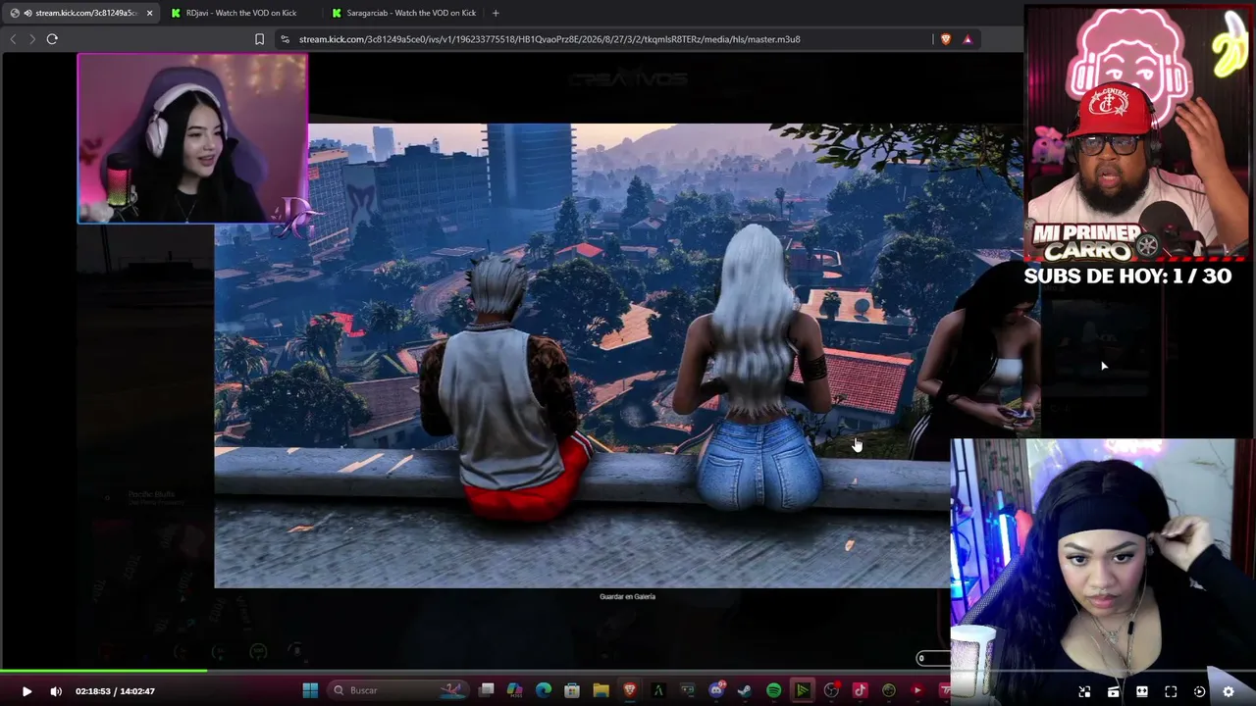Open Microsoft Edge from the taskbar
The width and height of the screenshot is (1256, 706).
coord(544,690)
